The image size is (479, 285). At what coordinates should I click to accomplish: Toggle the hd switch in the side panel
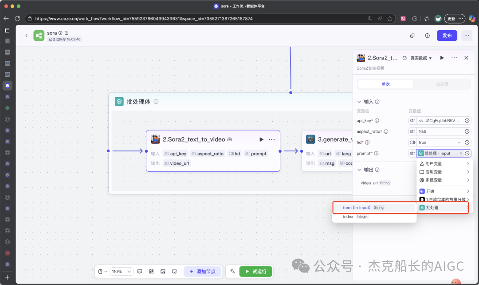(x=413, y=142)
